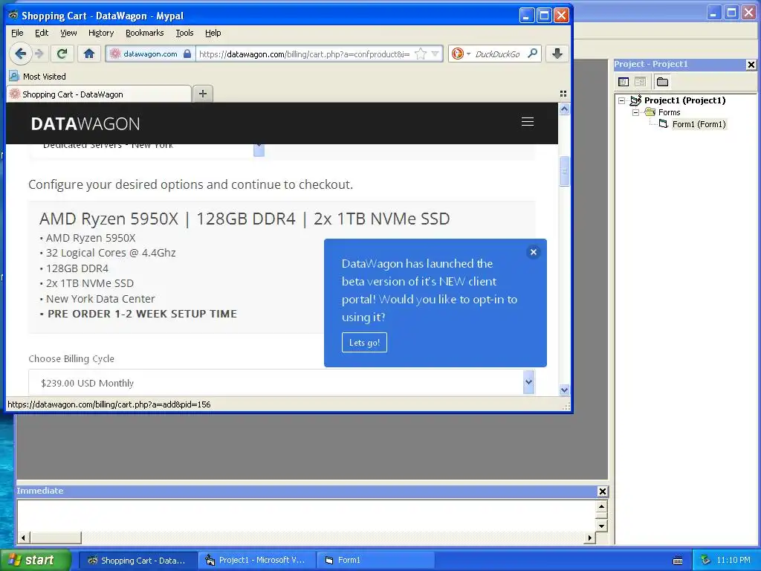761x571 pixels.
Task: Open the DataWagon hamburger menu
Action: point(528,122)
